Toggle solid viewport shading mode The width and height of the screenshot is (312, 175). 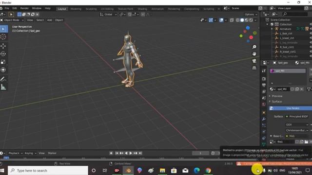[242, 20]
